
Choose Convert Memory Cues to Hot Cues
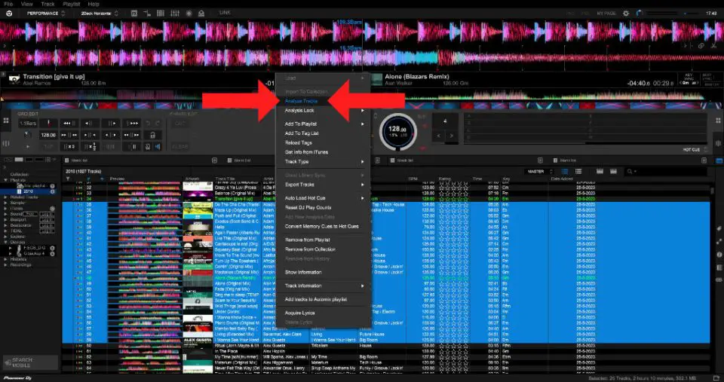(321, 227)
